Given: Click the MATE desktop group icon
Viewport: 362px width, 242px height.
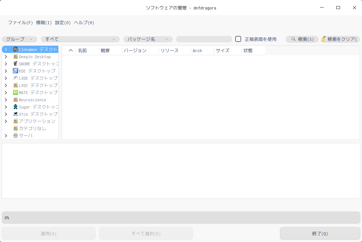Looking at the screenshot, I should click(x=16, y=92).
